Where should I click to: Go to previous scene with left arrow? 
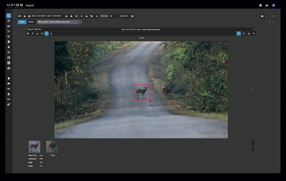tap(30, 90)
